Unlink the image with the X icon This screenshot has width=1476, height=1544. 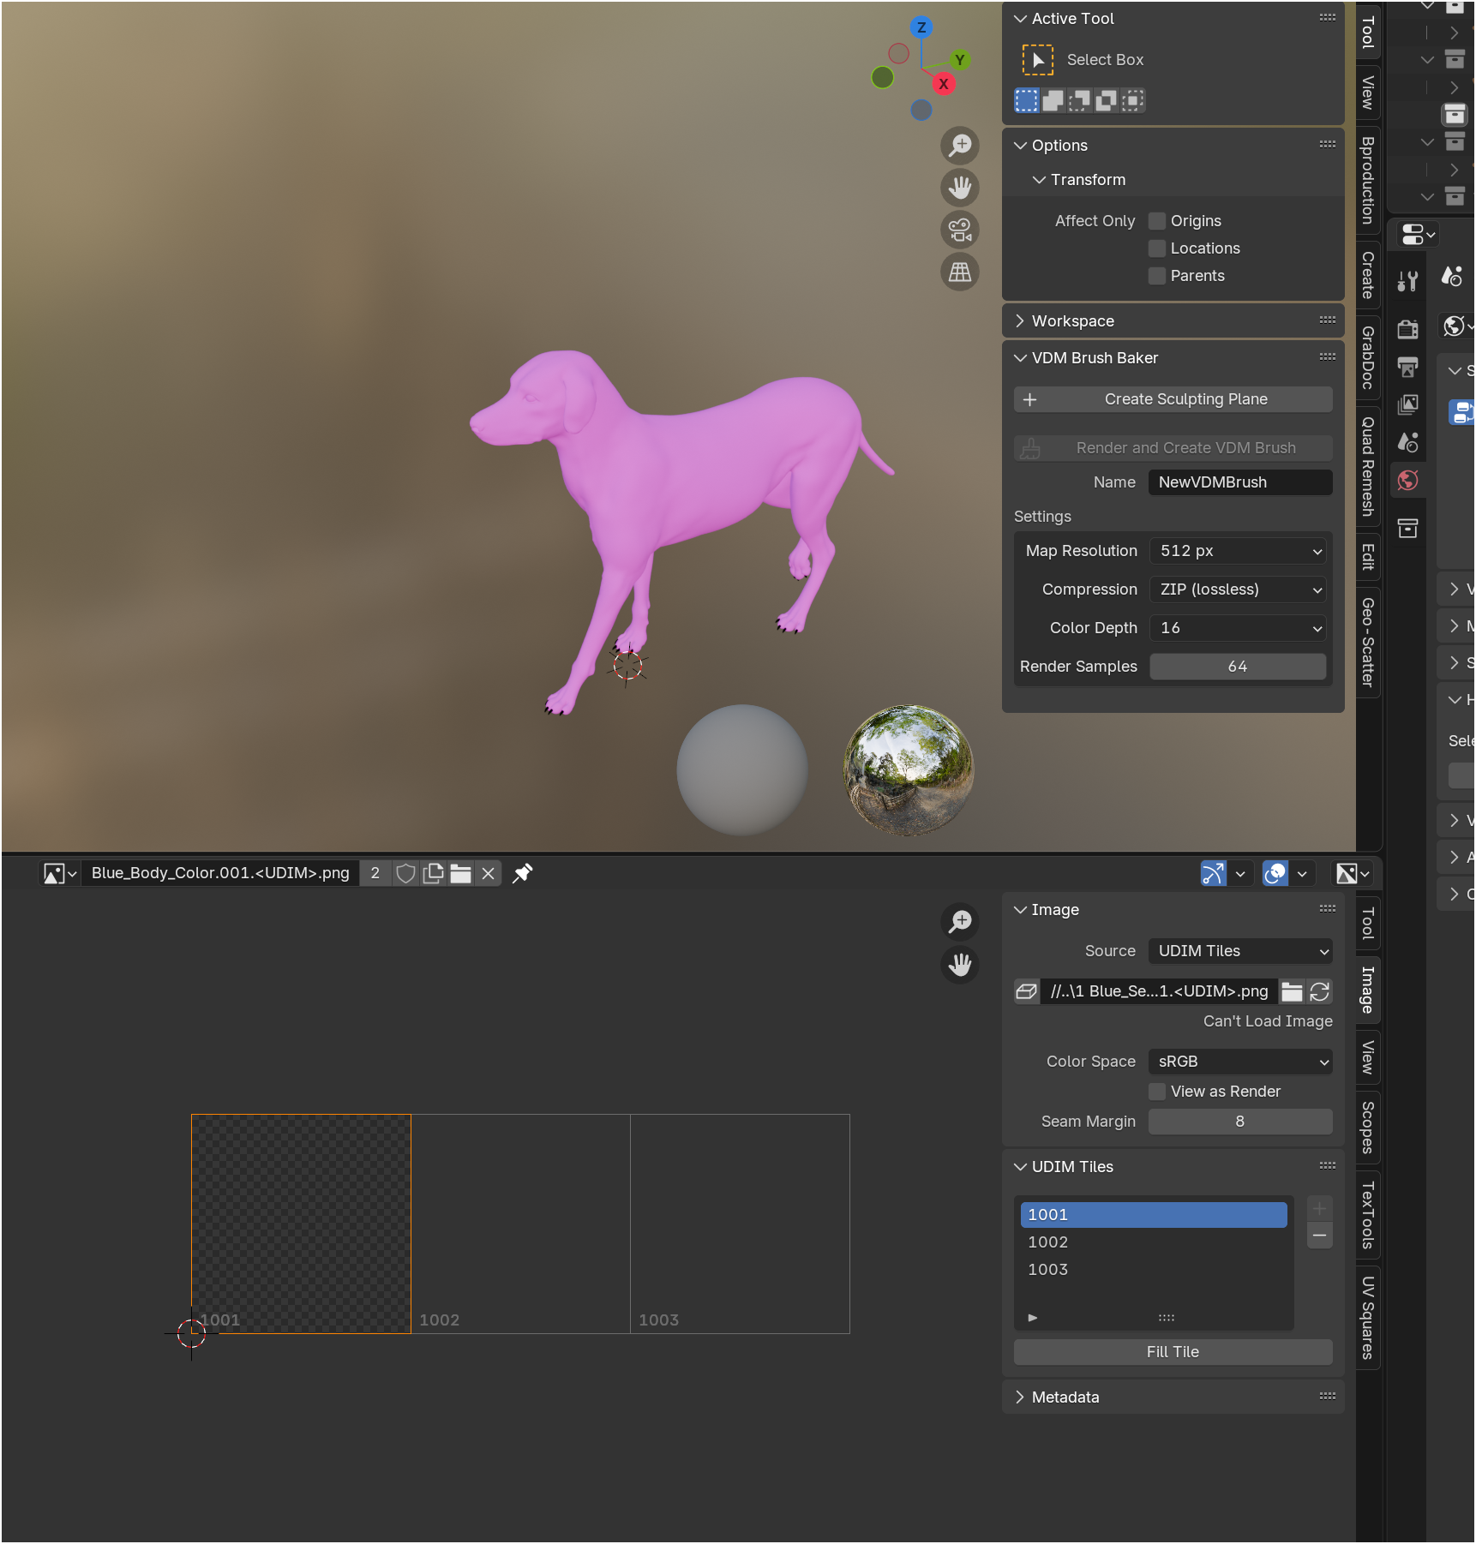[x=489, y=873]
